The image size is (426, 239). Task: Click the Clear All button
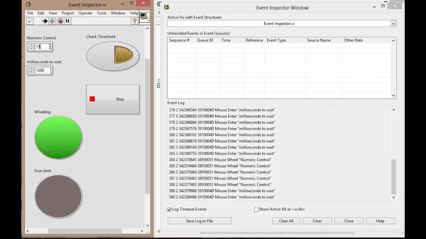tap(286, 221)
